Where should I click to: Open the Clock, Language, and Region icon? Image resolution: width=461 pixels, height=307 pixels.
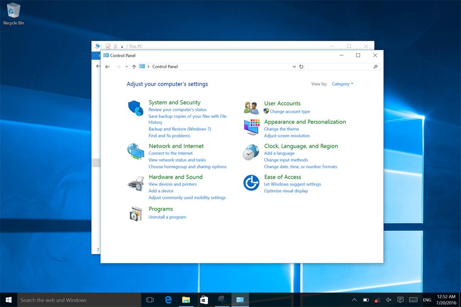coord(251,152)
